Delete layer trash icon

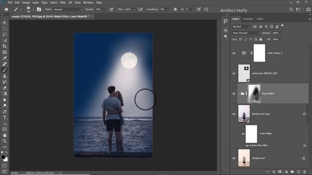click(304, 172)
